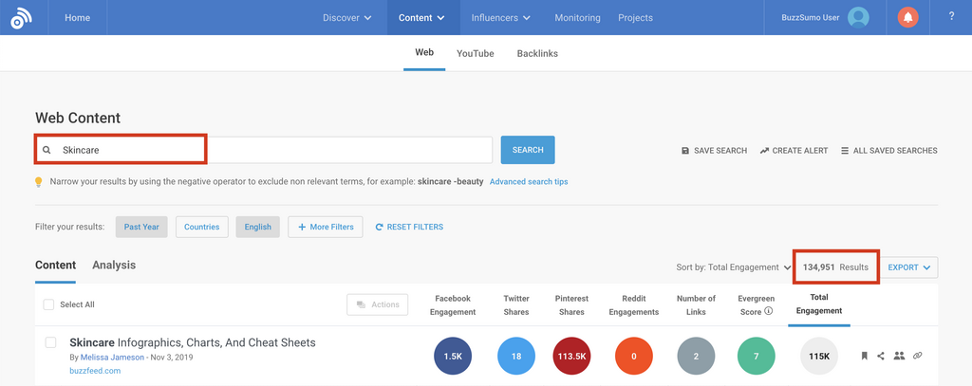Click the share icon on first result
This screenshot has height=386, width=972.
pyautogui.click(x=881, y=356)
